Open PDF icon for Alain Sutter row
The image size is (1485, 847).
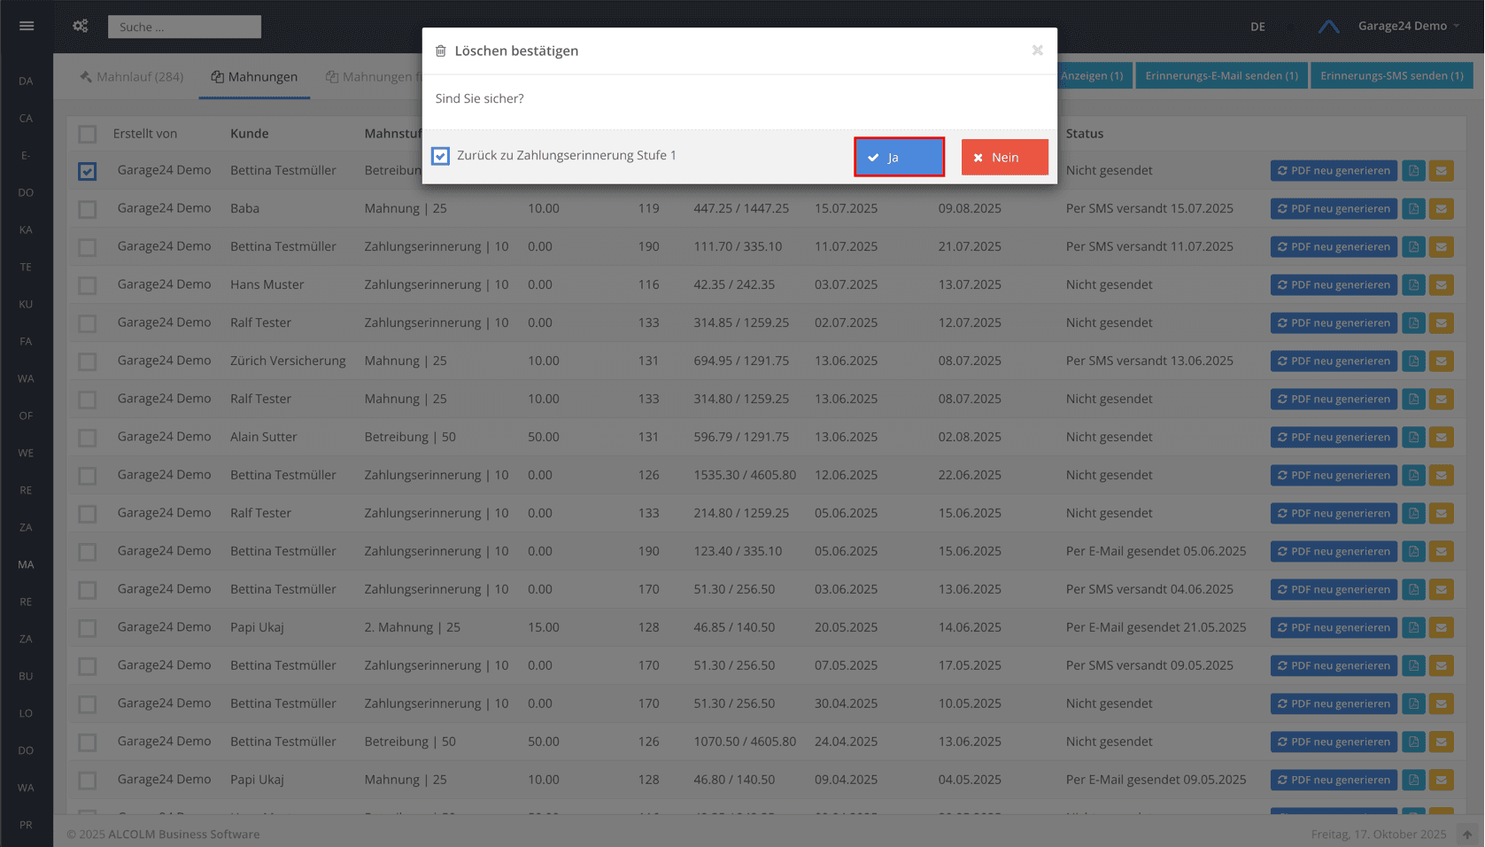pos(1413,438)
